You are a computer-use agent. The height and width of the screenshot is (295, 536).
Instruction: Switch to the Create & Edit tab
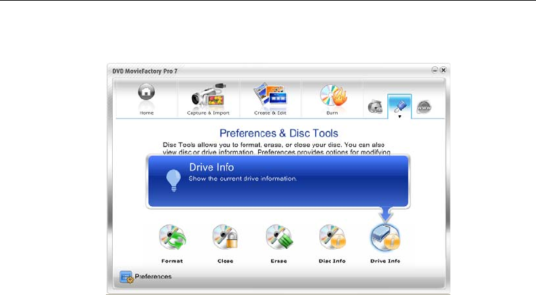point(270,100)
